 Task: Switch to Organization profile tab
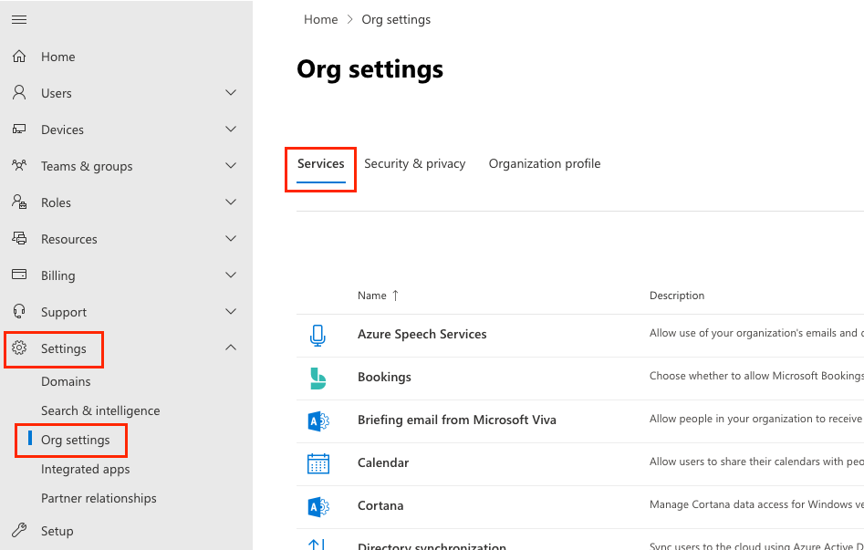[545, 163]
